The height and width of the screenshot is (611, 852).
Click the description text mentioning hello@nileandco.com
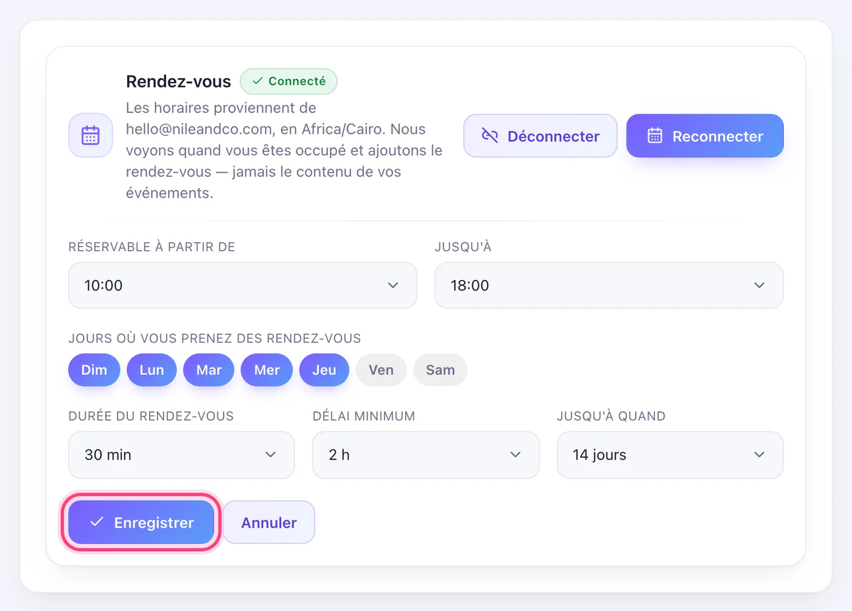(x=284, y=150)
